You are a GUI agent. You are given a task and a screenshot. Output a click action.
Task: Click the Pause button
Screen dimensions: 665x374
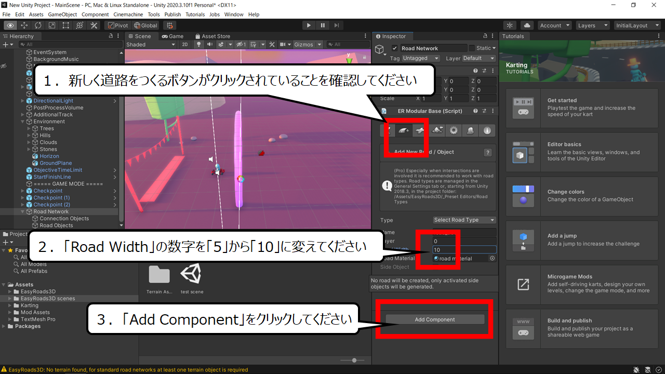point(323,25)
